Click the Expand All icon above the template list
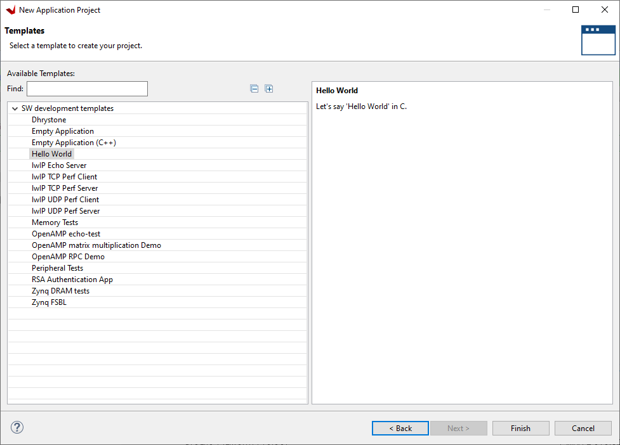The height and width of the screenshot is (445, 620). (x=269, y=89)
